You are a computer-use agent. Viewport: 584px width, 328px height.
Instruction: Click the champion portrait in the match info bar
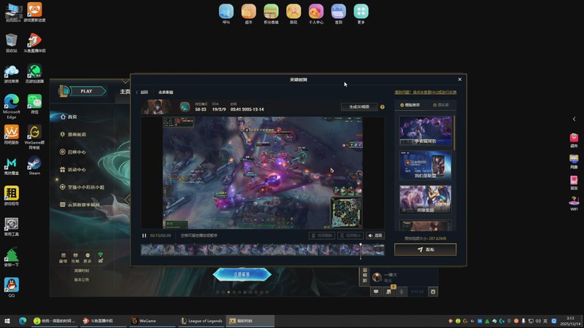[x=157, y=107]
